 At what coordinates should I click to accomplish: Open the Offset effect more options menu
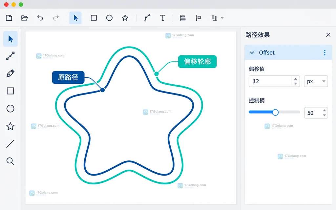coord(325,52)
